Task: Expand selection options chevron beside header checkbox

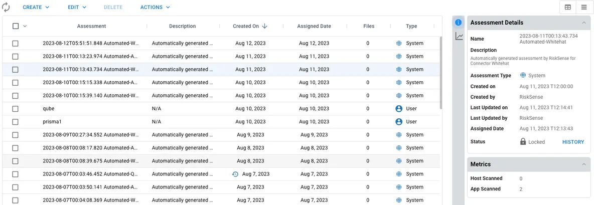Action: pos(25,26)
